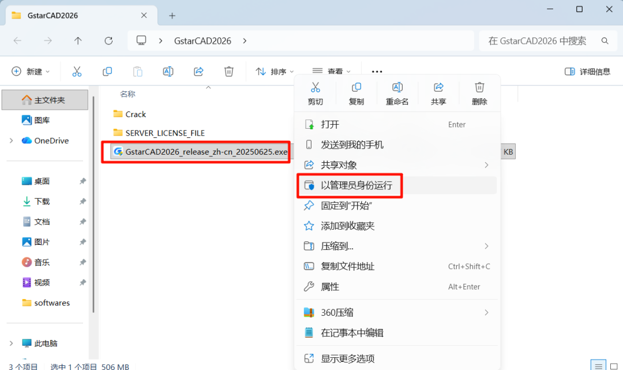The width and height of the screenshot is (623, 370).
Task: Open the 360压缩 submenu
Action: 337,313
